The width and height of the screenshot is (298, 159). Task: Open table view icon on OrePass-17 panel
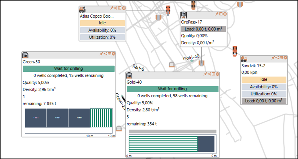(221, 14)
